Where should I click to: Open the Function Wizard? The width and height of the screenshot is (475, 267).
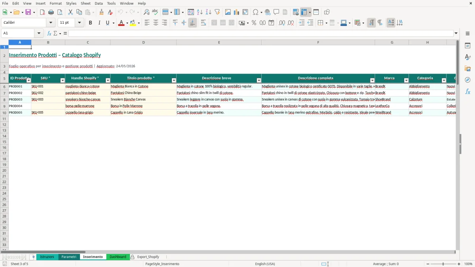pos(49,33)
